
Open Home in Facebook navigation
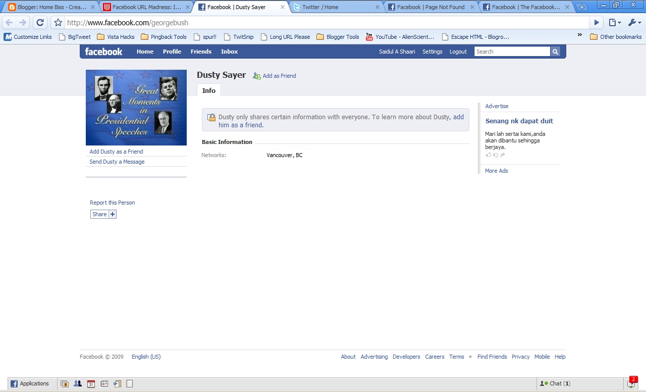145,52
